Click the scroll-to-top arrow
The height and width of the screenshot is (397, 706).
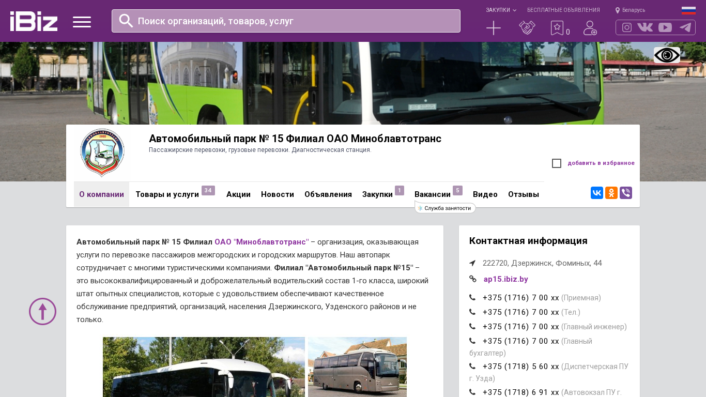[42, 311]
